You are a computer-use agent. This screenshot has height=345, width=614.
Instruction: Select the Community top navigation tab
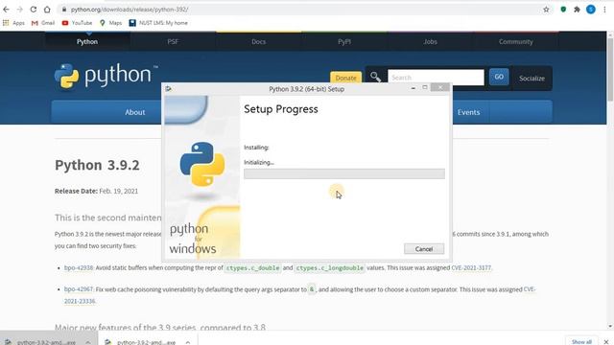coord(516,41)
